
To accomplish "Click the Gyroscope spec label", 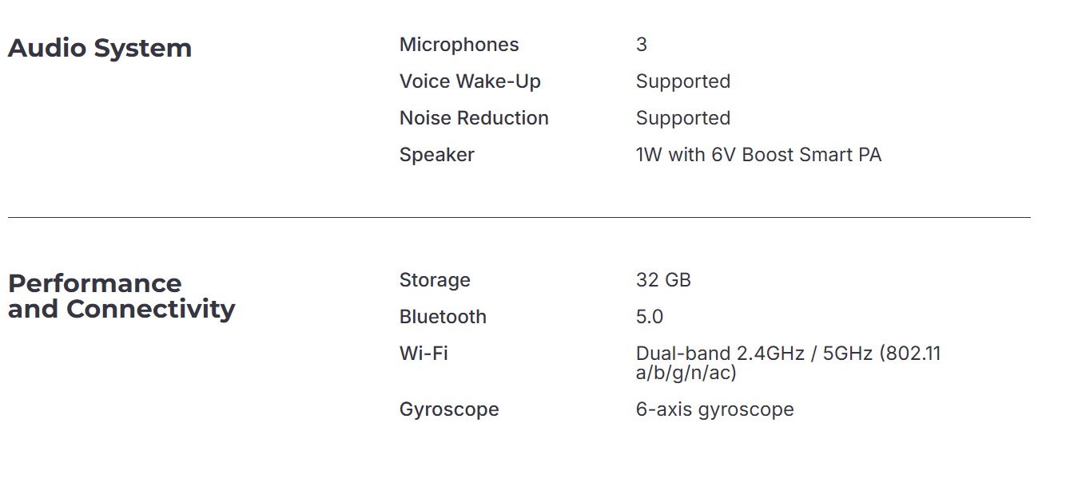I will click(449, 409).
